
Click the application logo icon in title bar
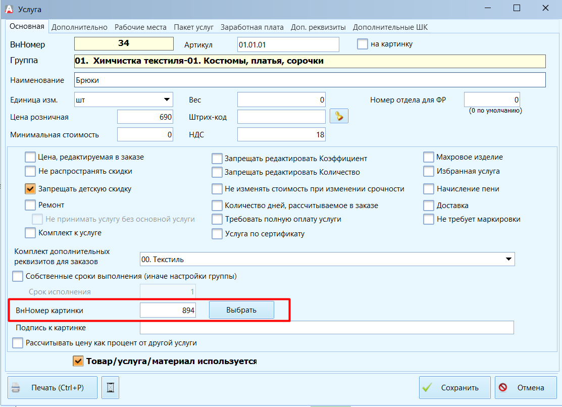pos(9,9)
